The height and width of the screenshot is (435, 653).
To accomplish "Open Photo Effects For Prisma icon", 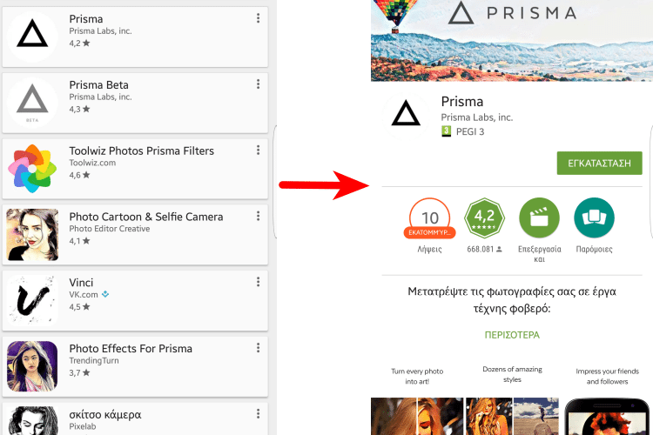I will (x=33, y=365).
